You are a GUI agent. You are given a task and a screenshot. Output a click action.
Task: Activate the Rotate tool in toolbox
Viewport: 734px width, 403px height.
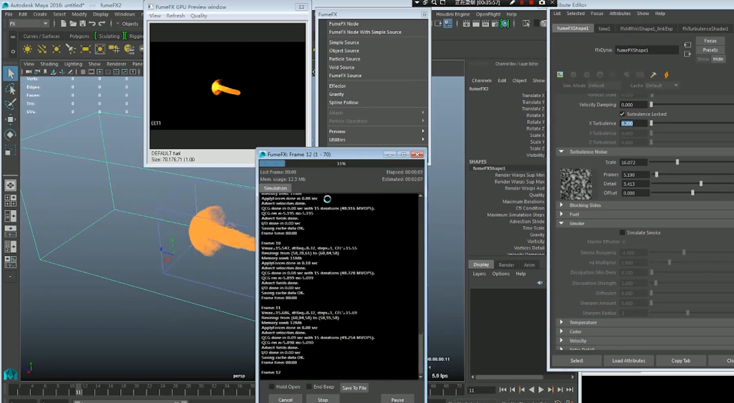(10, 134)
